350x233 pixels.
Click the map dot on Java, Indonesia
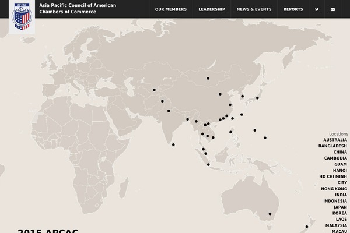pyautogui.click(x=208, y=164)
